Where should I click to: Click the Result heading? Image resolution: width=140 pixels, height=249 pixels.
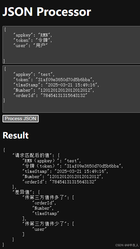coord(15,135)
